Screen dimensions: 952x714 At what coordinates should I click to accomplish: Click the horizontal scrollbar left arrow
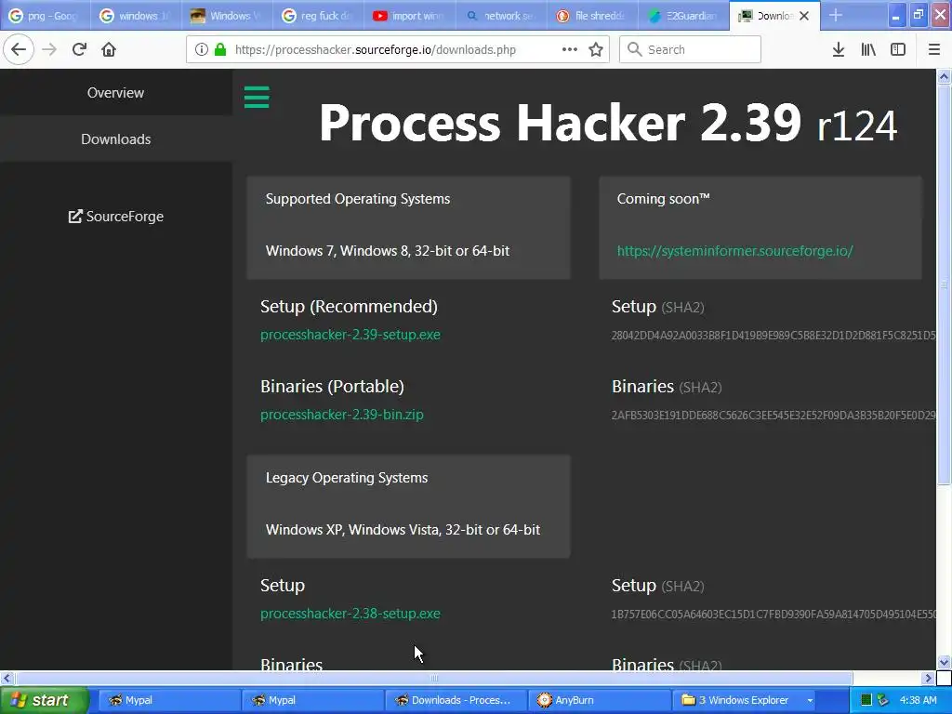7,678
